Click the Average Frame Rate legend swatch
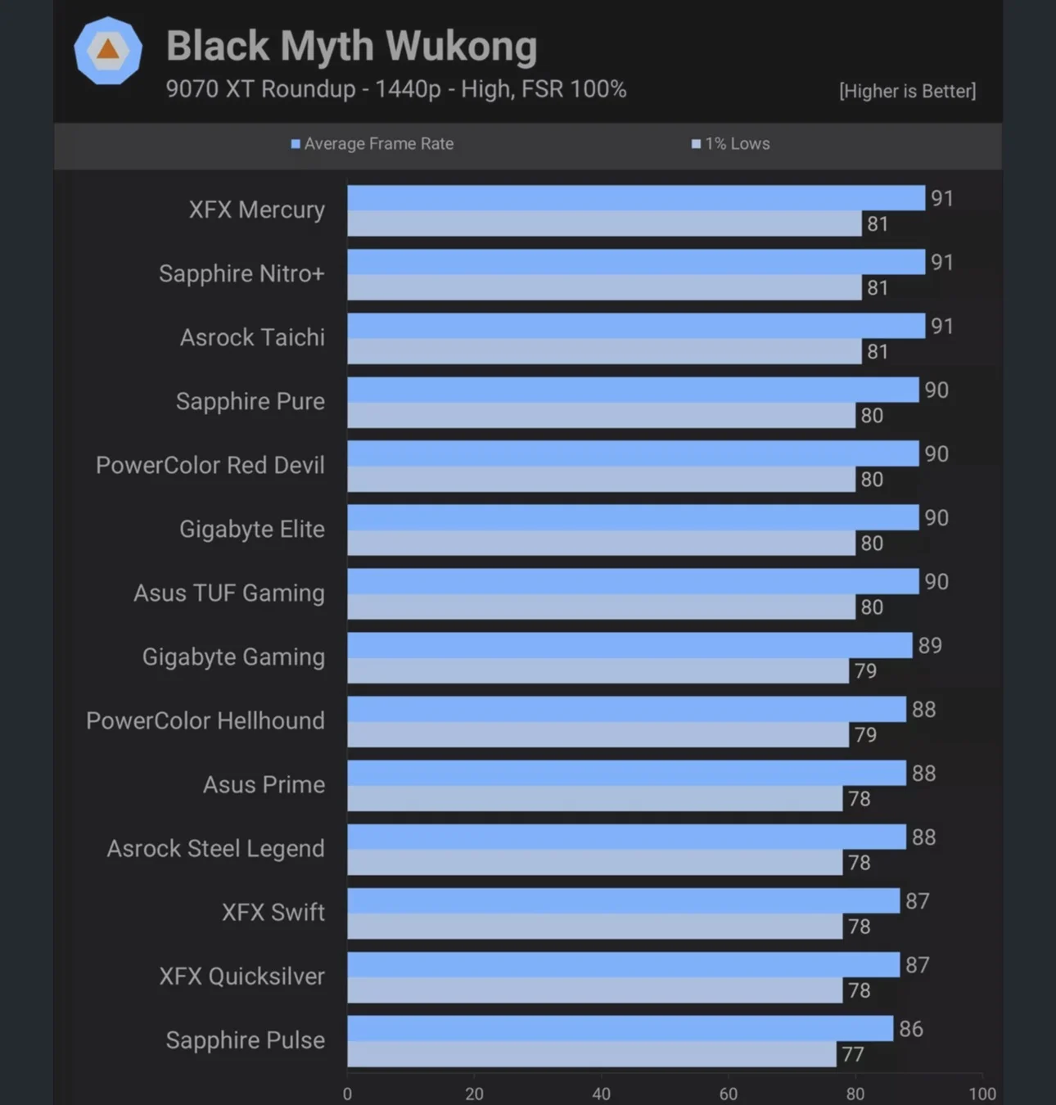 click(x=296, y=144)
